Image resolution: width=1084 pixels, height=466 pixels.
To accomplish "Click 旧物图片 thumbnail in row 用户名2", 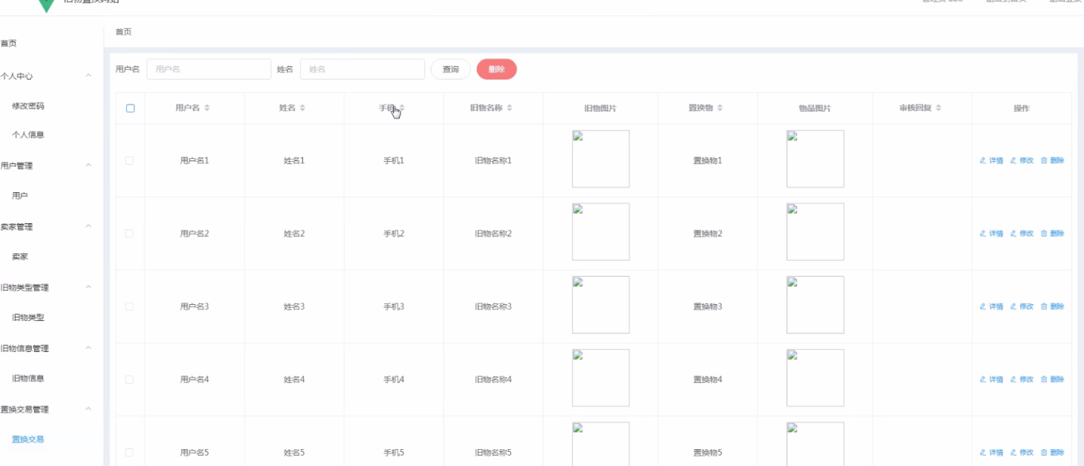I will [600, 232].
